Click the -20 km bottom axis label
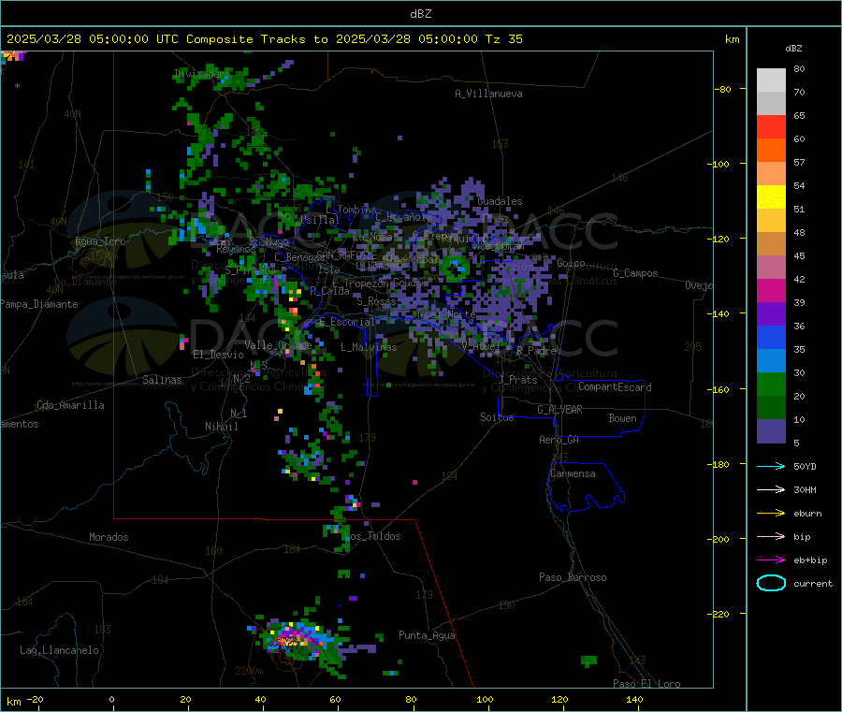The image size is (842, 712). coord(36,699)
